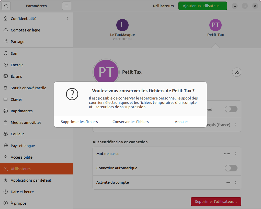Click the music note icon beside Son

[6, 53]
